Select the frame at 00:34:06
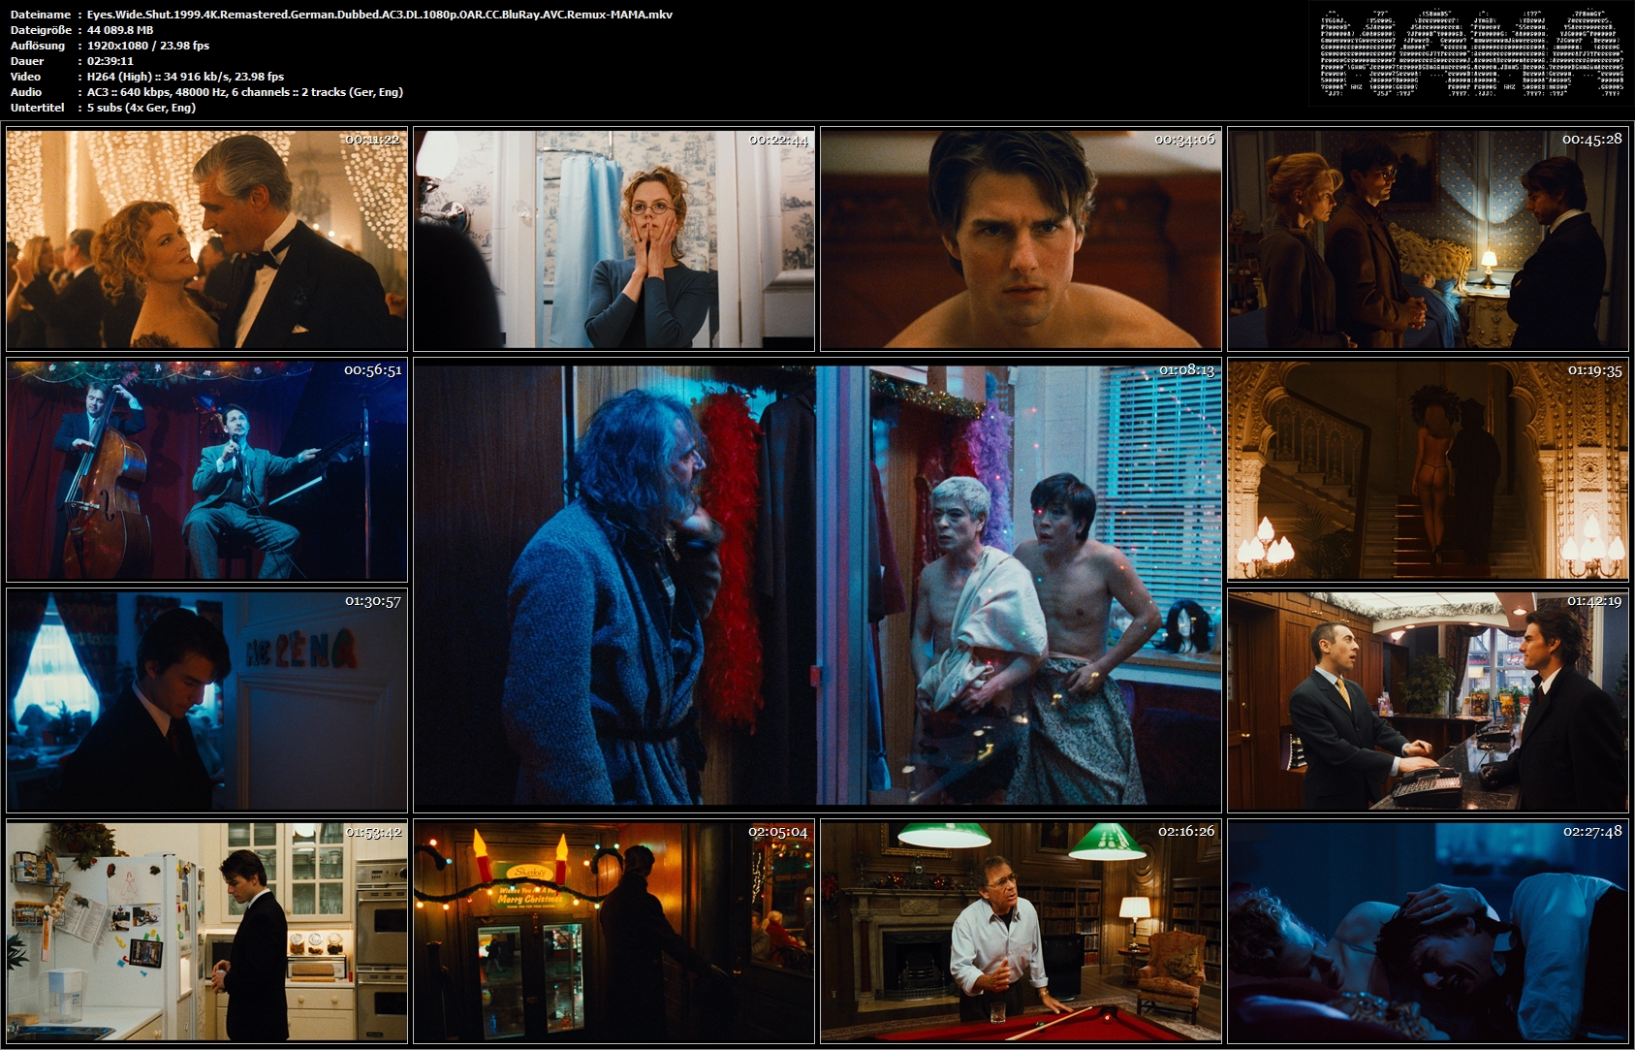Screen dimensions: 1635x1050 click(1021, 239)
